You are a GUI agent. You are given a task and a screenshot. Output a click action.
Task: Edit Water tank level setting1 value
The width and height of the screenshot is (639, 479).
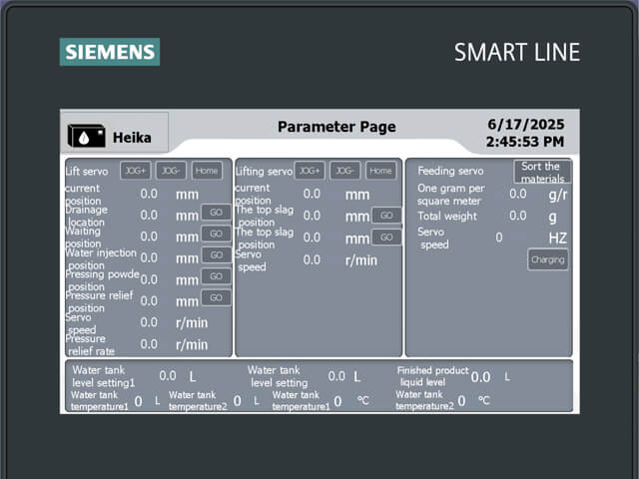coord(167,376)
